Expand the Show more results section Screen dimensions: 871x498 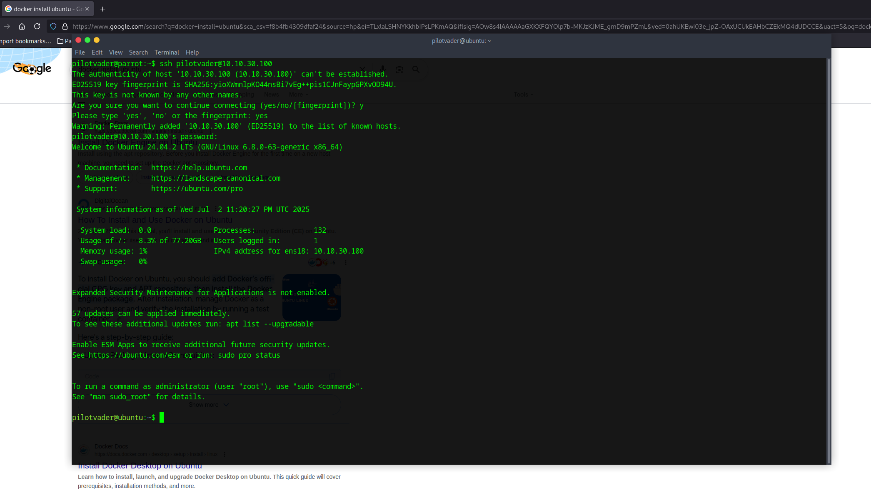point(208,404)
